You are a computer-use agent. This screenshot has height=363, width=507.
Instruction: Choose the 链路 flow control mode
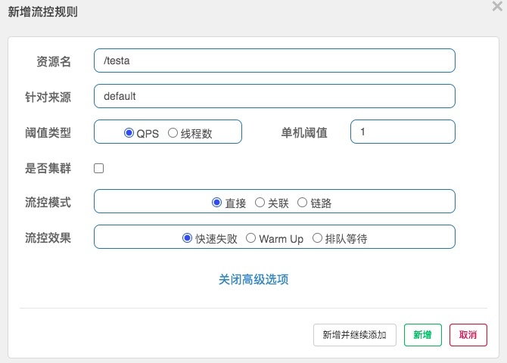tap(303, 203)
